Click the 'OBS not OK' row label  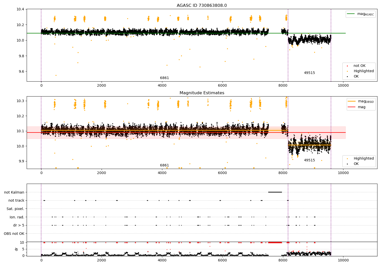tap(14, 234)
